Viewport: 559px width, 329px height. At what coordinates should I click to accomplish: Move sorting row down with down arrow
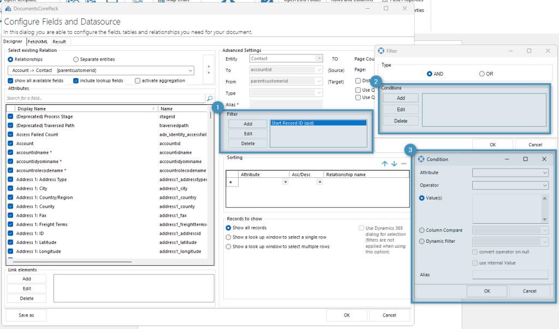(x=394, y=164)
